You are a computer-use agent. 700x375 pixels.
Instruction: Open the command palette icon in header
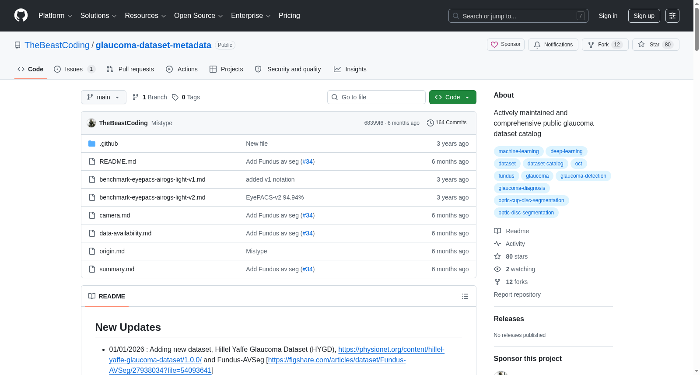pyautogui.click(x=672, y=16)
